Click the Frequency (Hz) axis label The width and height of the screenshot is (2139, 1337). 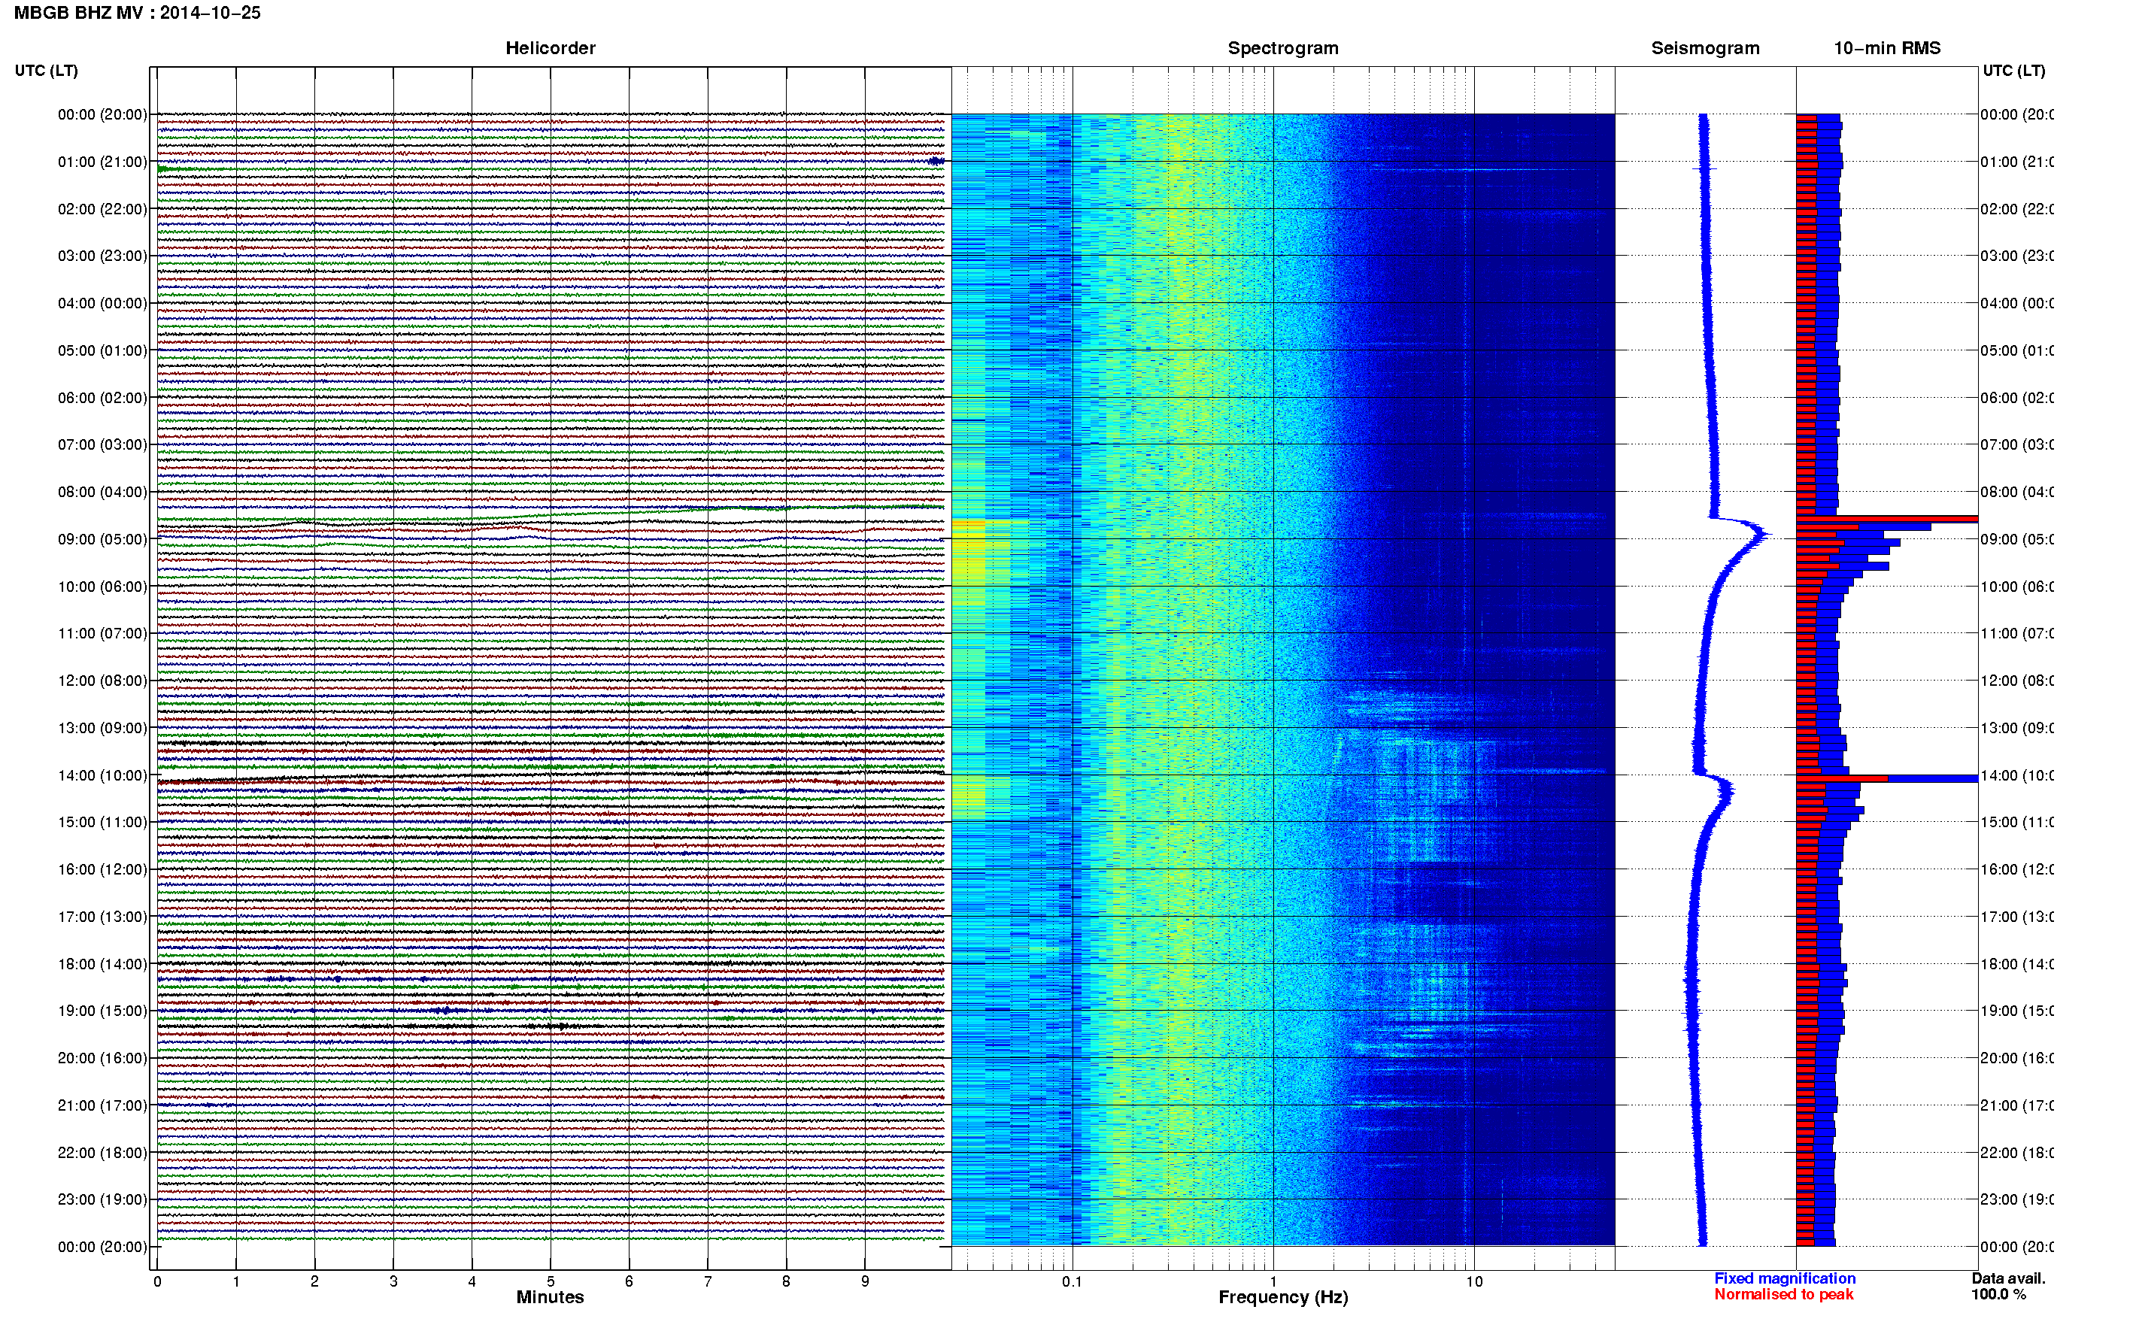(1282, 1297)
